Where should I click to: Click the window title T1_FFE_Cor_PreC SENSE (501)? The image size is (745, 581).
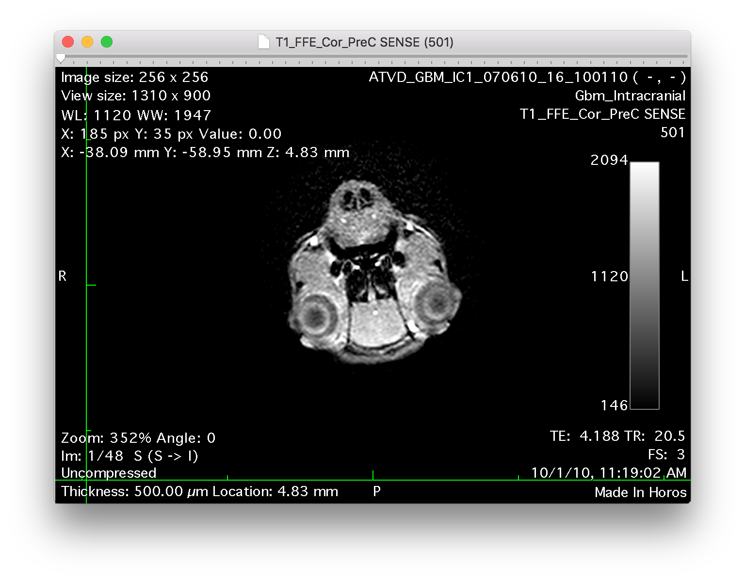tap(364, 42)
